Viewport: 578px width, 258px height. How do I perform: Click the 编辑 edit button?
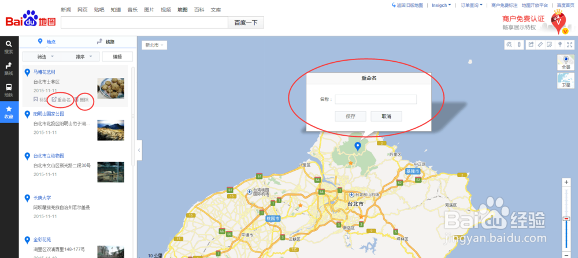[117, 57]
